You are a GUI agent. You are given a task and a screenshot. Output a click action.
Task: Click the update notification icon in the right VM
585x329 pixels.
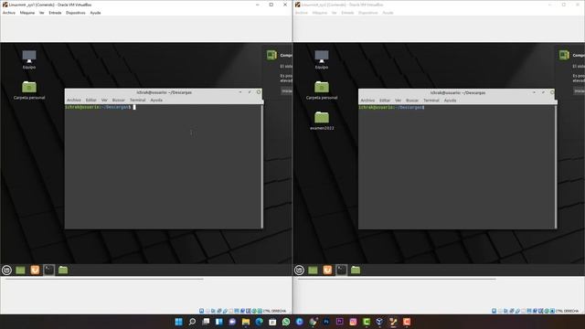[564, 55]
